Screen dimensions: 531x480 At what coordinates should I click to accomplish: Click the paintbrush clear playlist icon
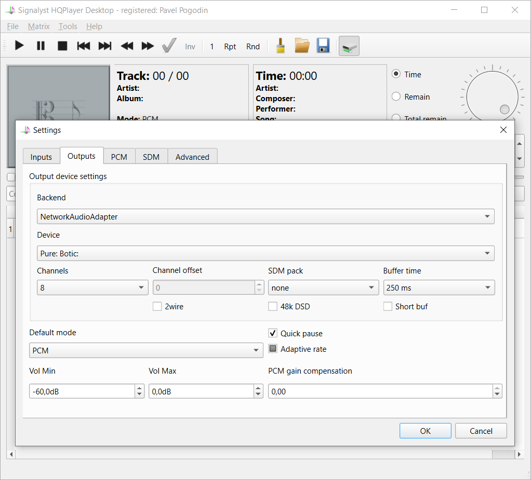280,46
